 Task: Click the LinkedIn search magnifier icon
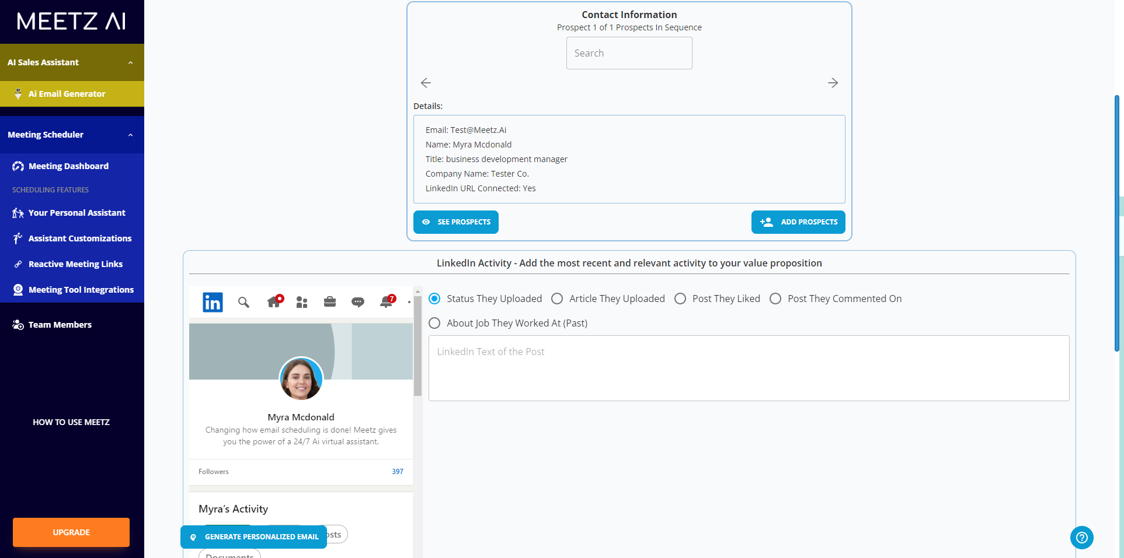(x=243, y=302)
